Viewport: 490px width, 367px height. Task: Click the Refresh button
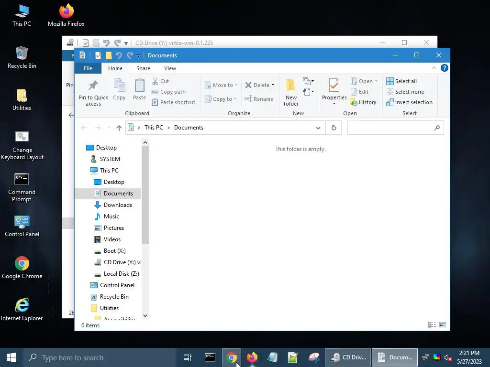(x=334, y=128)
